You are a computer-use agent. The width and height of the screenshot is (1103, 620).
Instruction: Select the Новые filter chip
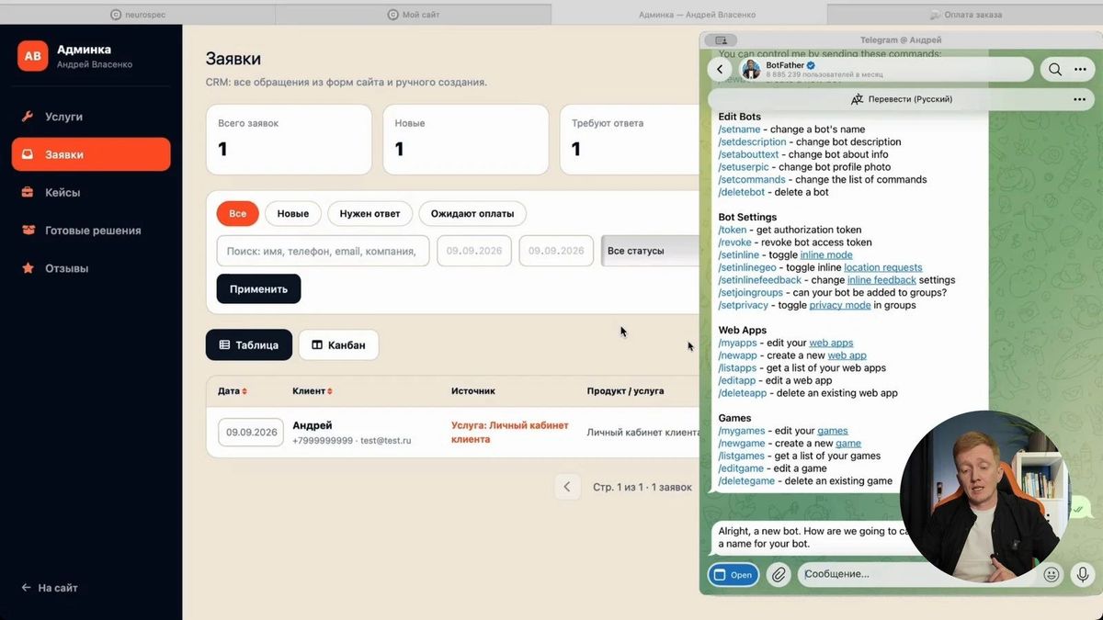[293, 214]
